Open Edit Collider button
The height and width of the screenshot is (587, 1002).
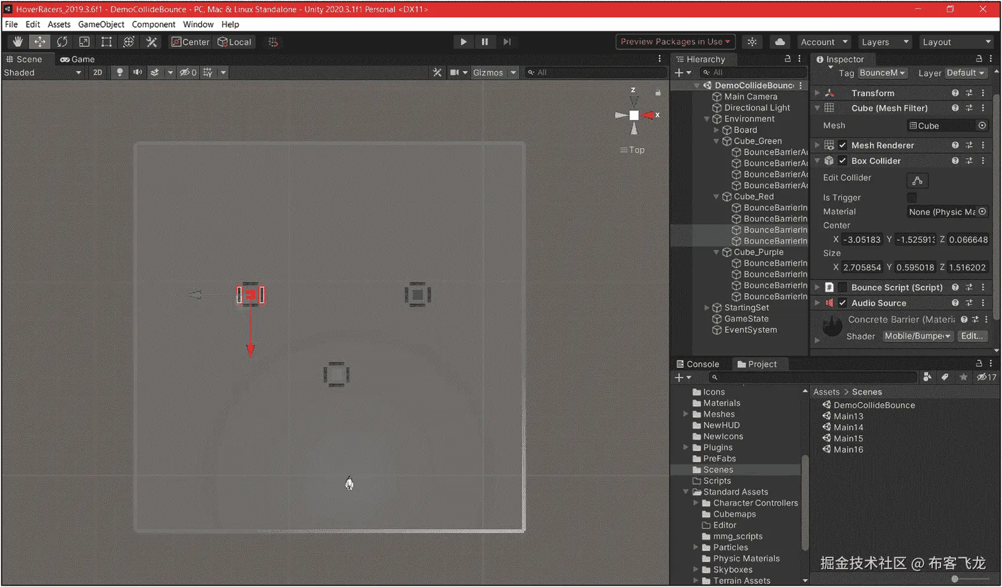917,181
